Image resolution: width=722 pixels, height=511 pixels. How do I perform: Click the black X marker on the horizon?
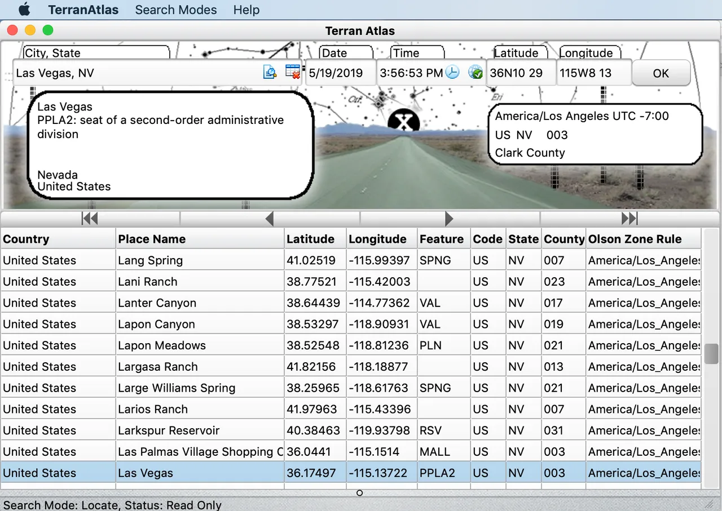click(403, 122)
